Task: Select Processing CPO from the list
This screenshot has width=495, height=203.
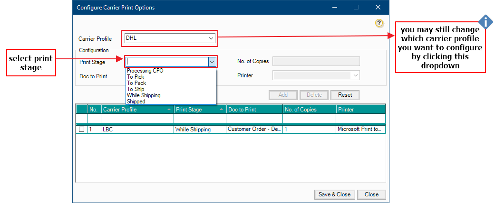Action: click(145, 71)
